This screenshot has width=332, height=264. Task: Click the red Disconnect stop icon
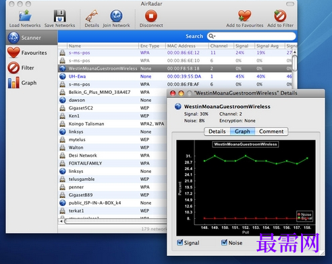[x=151, y=16]
